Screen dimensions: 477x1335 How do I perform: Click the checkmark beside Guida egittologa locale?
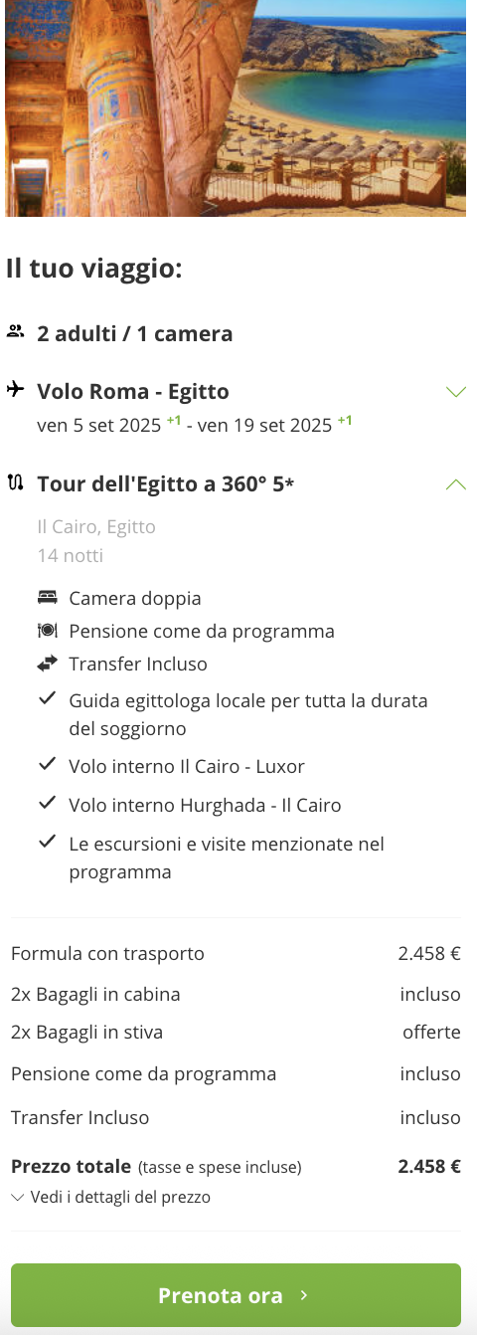(x=47, y=698)
